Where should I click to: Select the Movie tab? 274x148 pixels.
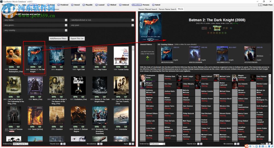181,9
